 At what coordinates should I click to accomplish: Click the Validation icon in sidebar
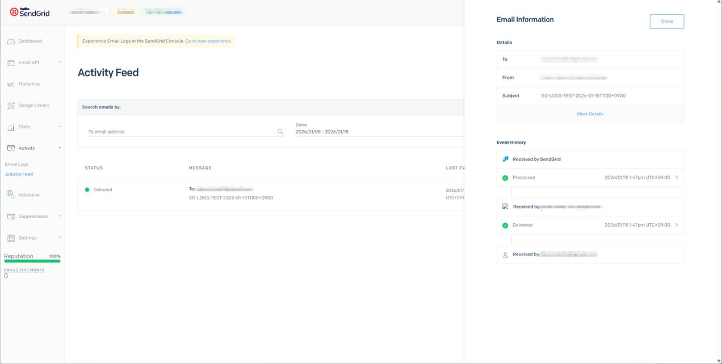click(x=11, y=195)
